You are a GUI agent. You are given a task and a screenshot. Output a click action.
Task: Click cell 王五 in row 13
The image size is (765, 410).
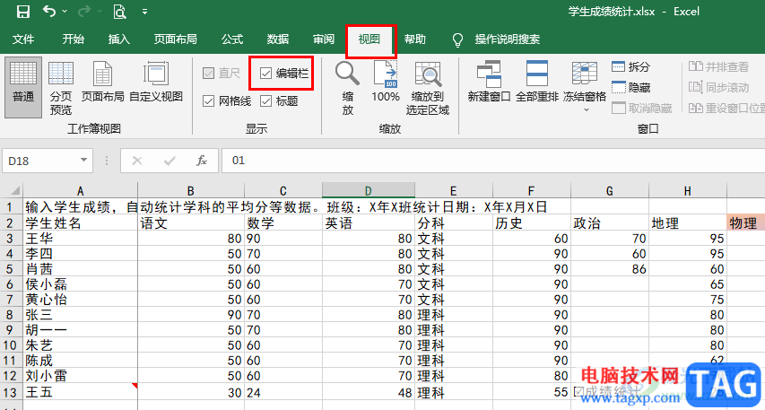click(x=81, y=392)
